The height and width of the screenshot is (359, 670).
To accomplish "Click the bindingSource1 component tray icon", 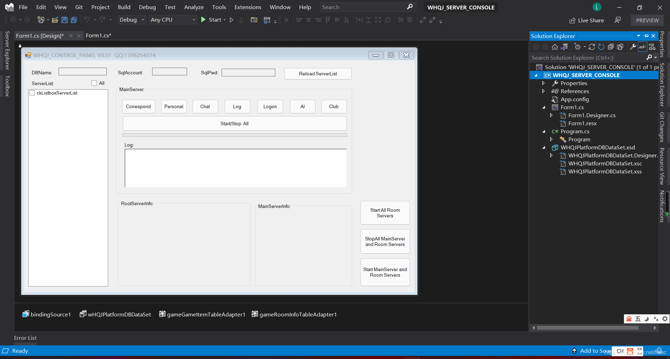I will coord(26,314).
